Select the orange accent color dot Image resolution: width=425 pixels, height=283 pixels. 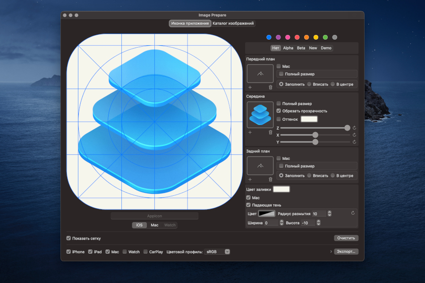[306, 37]
